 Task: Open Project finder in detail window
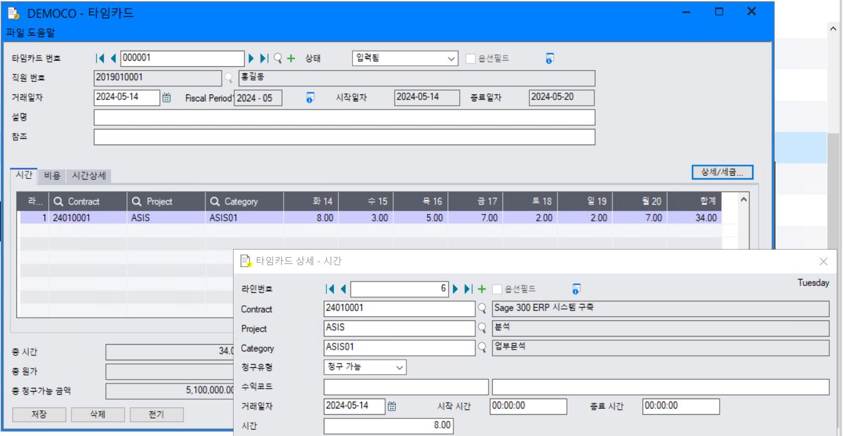[x=482, y=328]
